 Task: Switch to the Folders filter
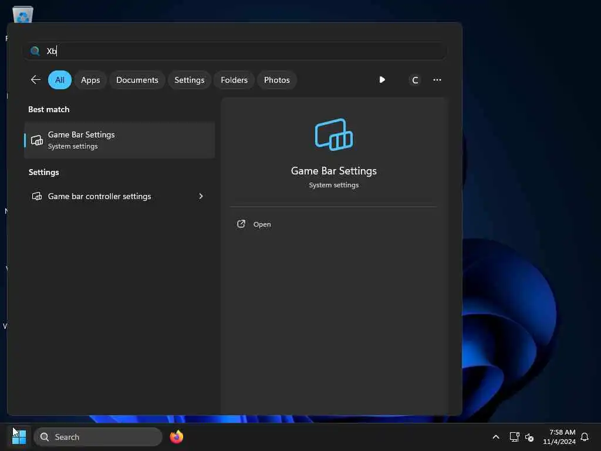click(x=234, y=80)
